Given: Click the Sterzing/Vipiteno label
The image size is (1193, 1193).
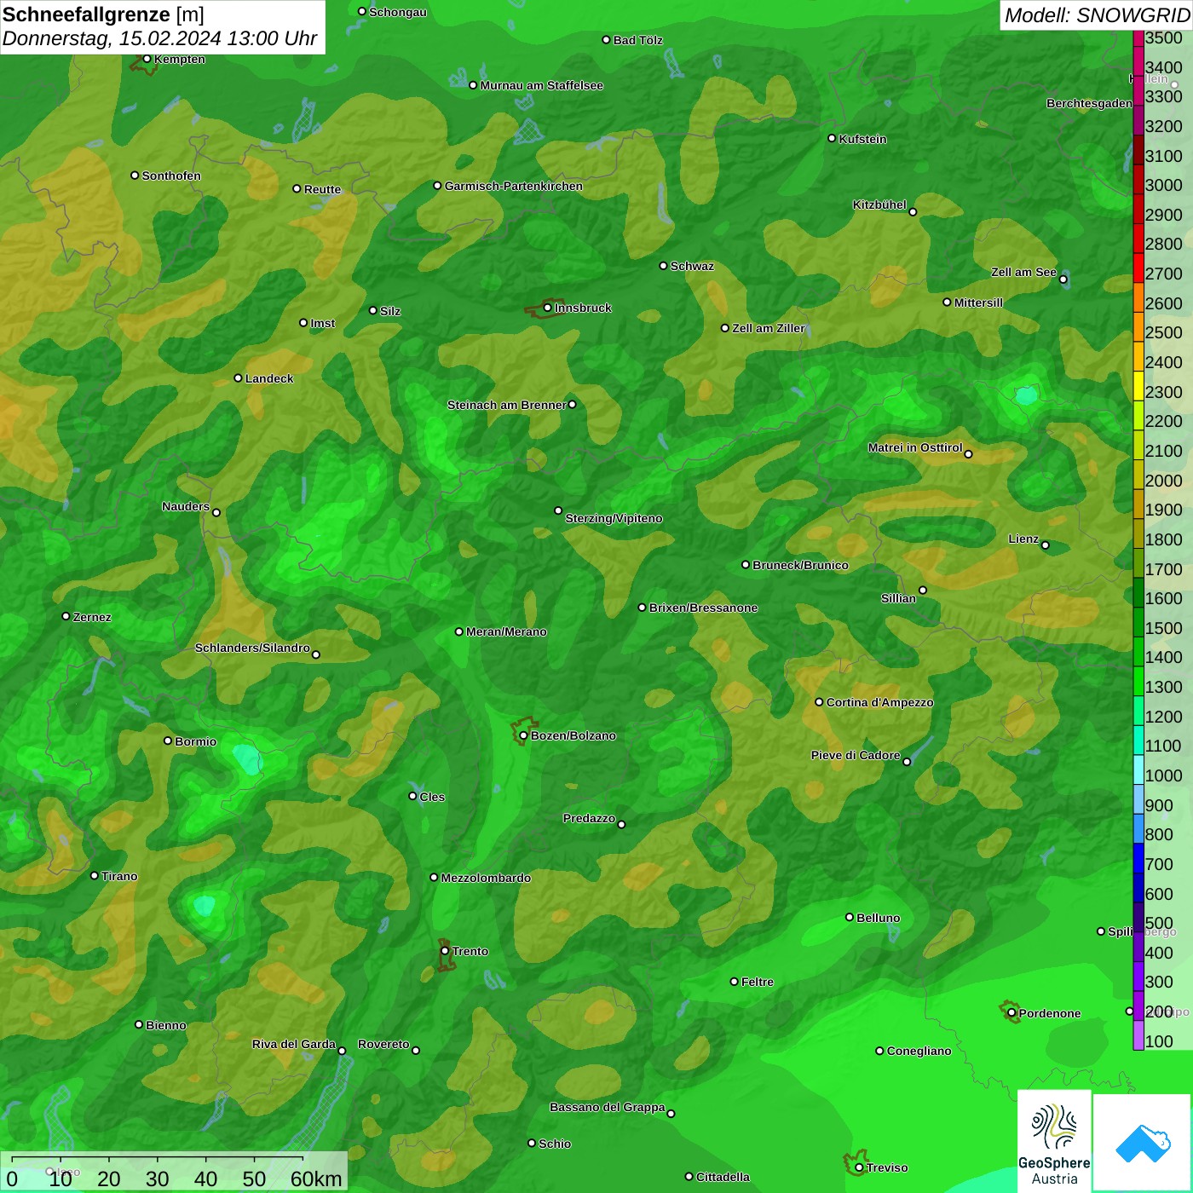Looking at the screenshot, I should [x=614, y=518].
